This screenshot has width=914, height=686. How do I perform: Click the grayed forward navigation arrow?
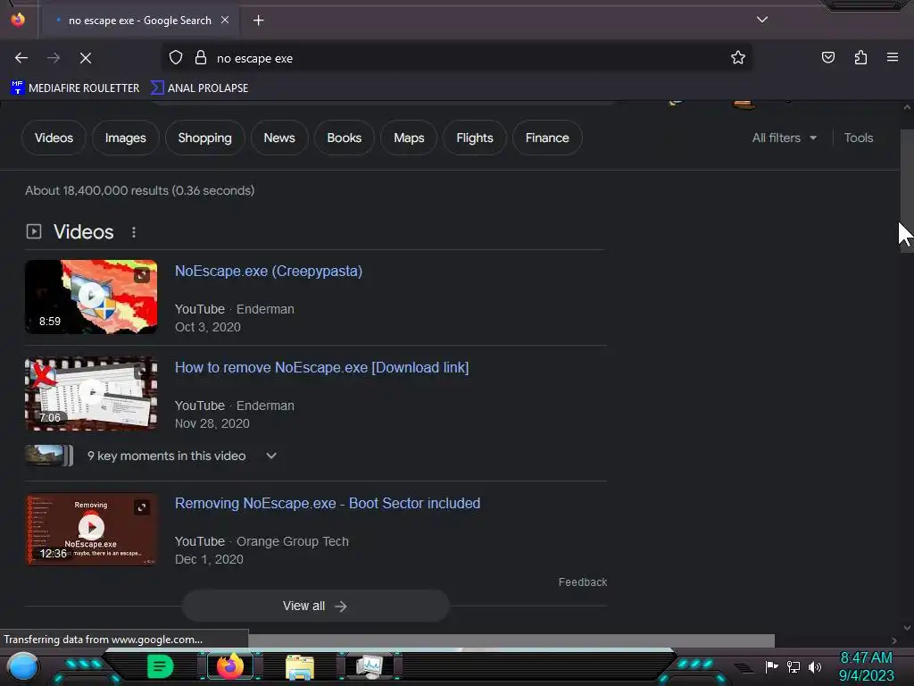(54, 58)
